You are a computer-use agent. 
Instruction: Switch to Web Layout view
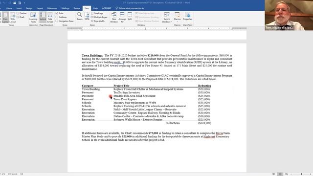[12, 18]
